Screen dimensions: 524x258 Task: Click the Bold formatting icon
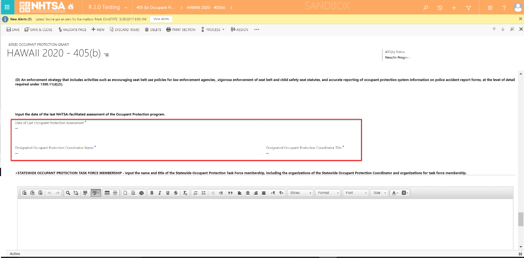coord(152,193)
